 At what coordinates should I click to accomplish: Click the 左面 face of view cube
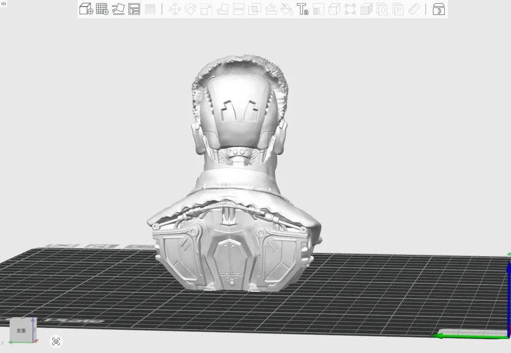tap(21, 330)
